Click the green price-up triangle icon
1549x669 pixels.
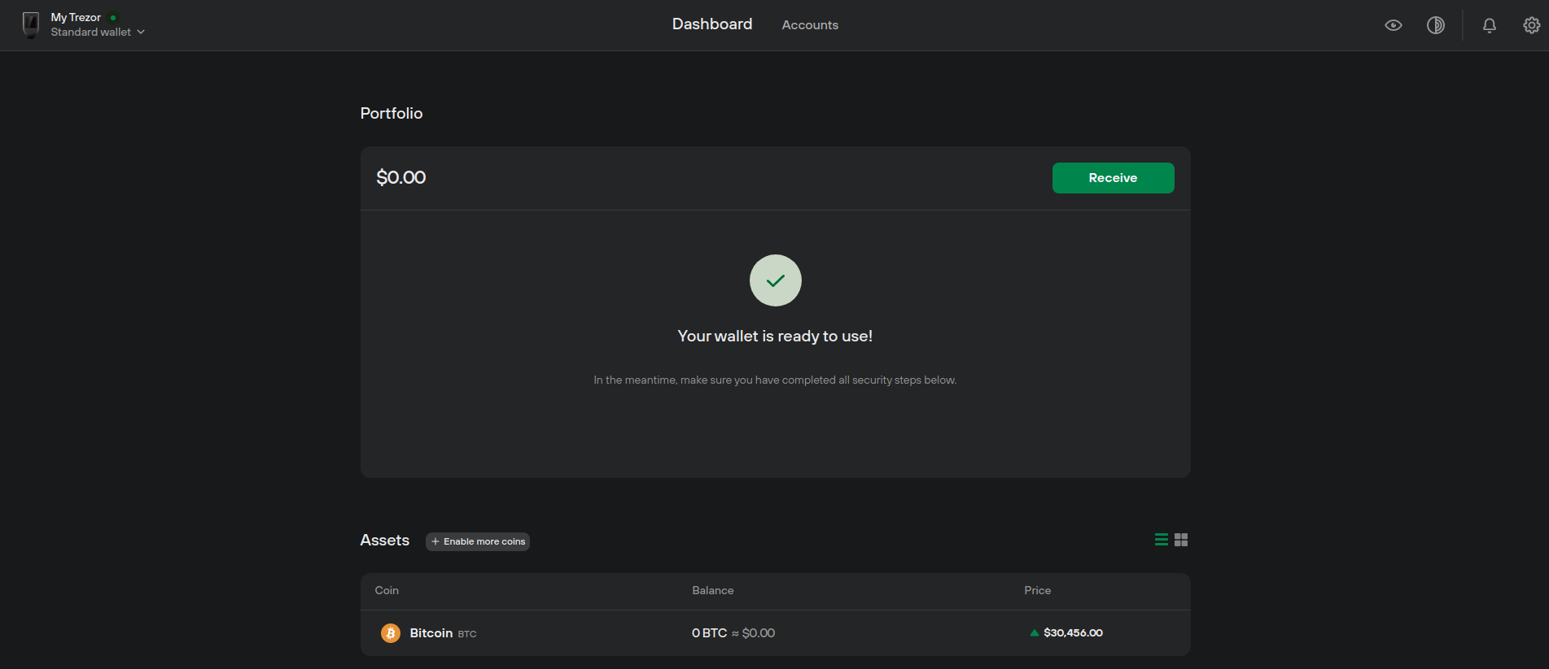(1035, 632)
